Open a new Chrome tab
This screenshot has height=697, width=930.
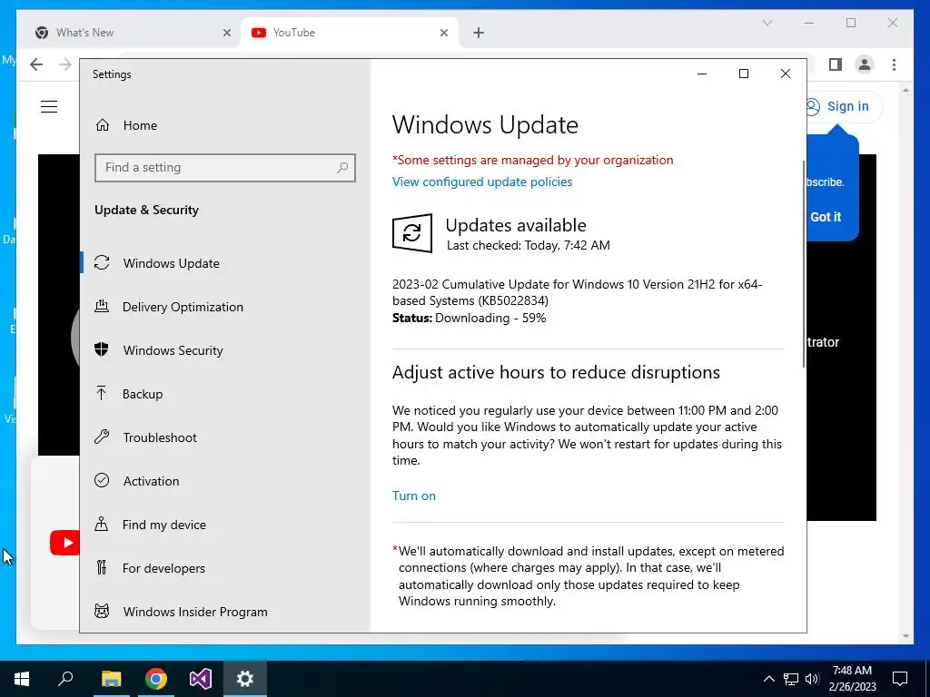pyautogui.click(x=479, y=33)
